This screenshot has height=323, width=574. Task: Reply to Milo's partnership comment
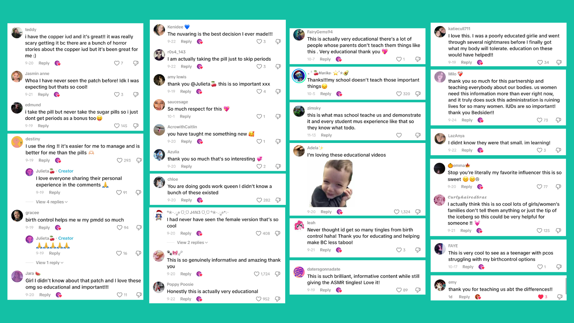tap(467, 120)
